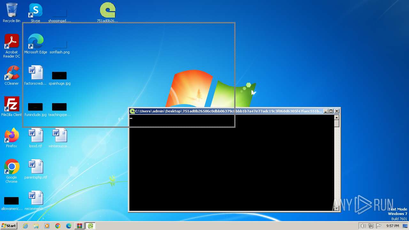Click the 9:57 PM clock

(x=393, y=226)
